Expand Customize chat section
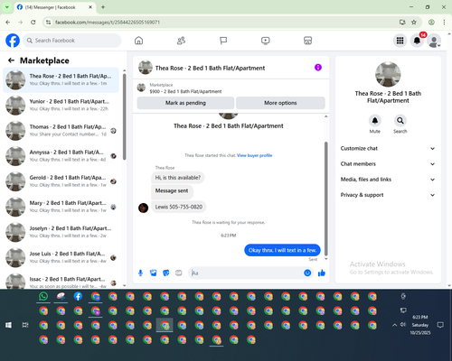The height and width of the screenshot is (361, 452). (388, 148)
